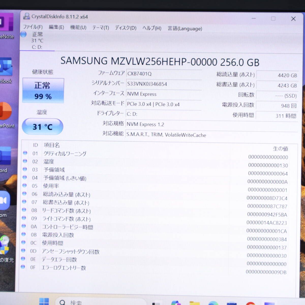
Task: Click the status orb for row 0F エラーログエントリー数
Action: (23, 267)
